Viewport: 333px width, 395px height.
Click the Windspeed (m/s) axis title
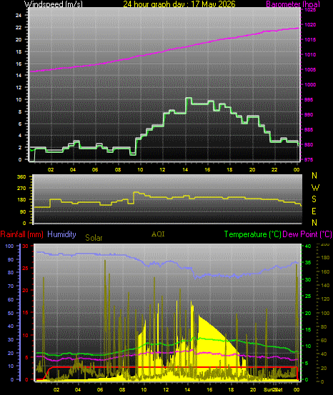tap(53, 4)
